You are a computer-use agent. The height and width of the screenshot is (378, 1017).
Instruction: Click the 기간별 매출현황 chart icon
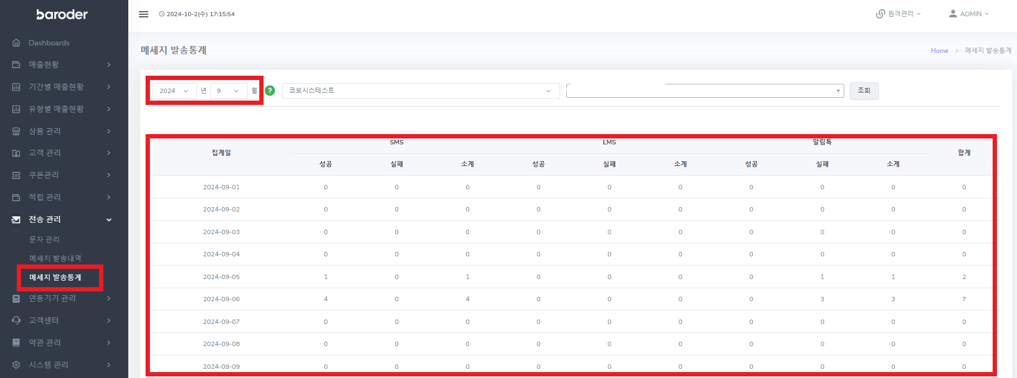click(16, 87)
